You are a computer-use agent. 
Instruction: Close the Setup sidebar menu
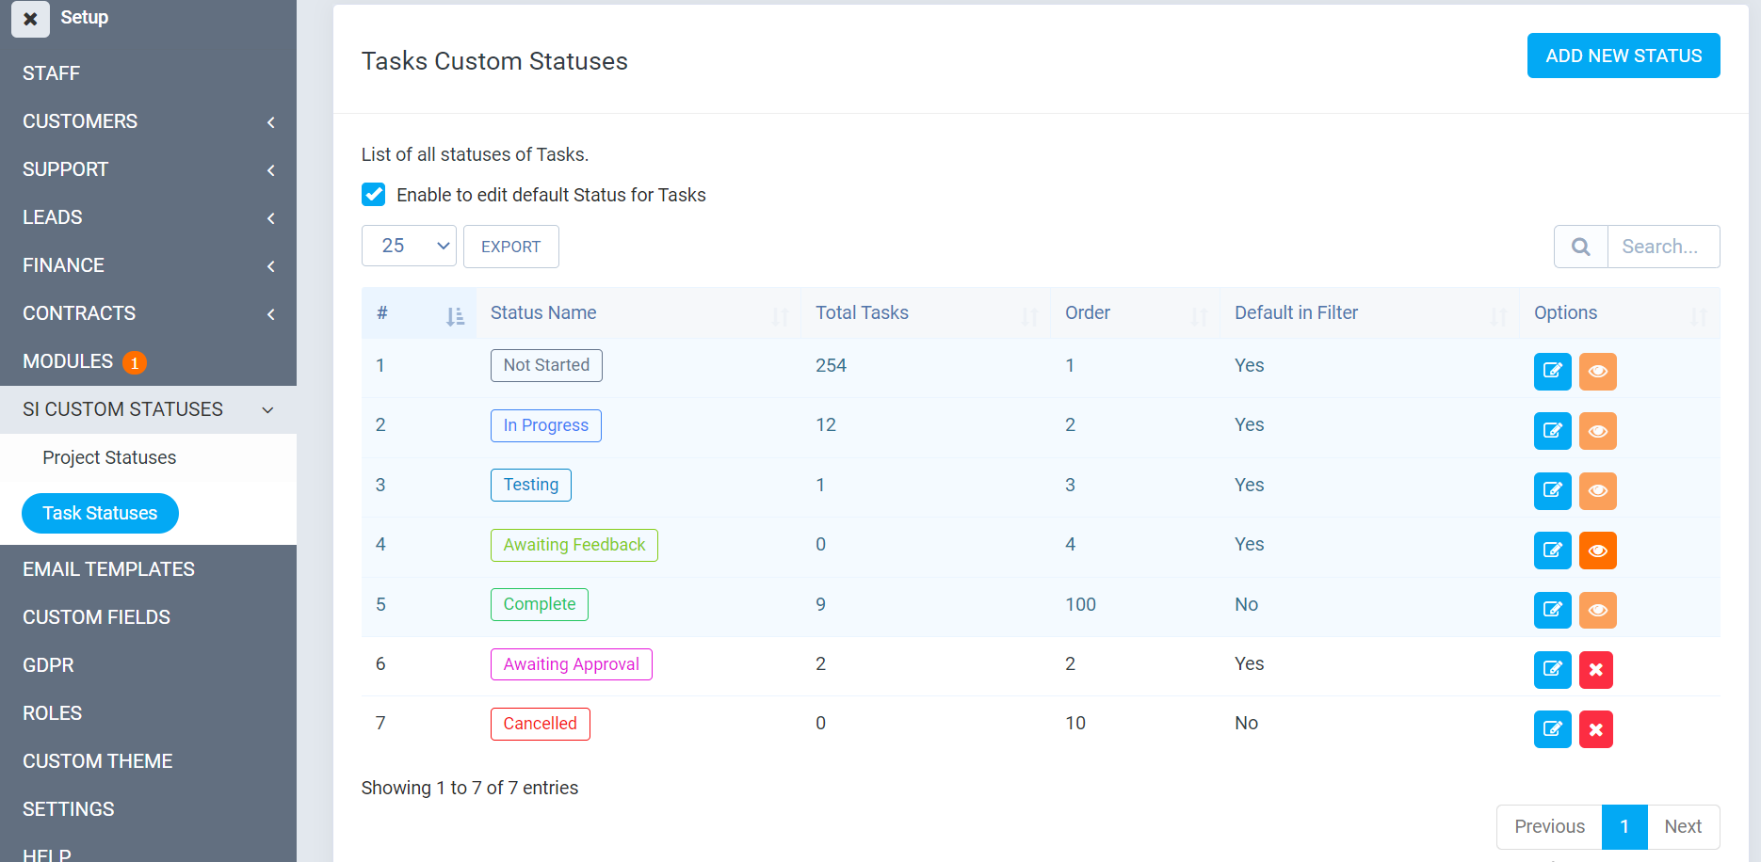(x=30, y=19)
